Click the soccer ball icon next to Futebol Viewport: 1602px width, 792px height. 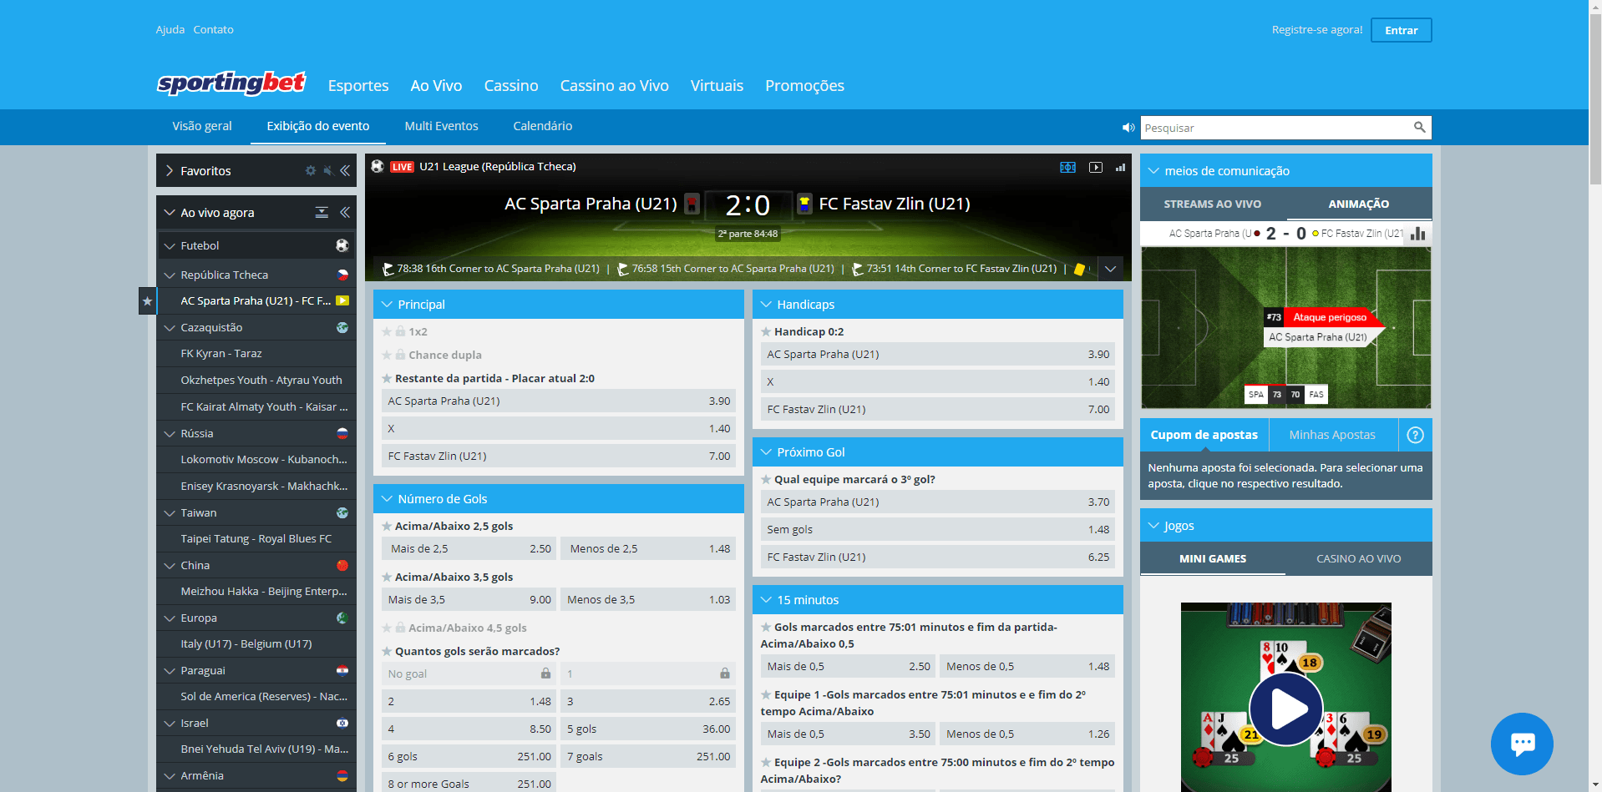pos(342,245)
